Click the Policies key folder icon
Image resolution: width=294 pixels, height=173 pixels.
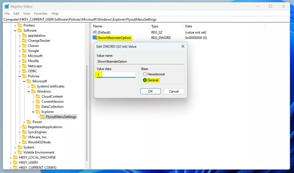[x=24, y=76]
